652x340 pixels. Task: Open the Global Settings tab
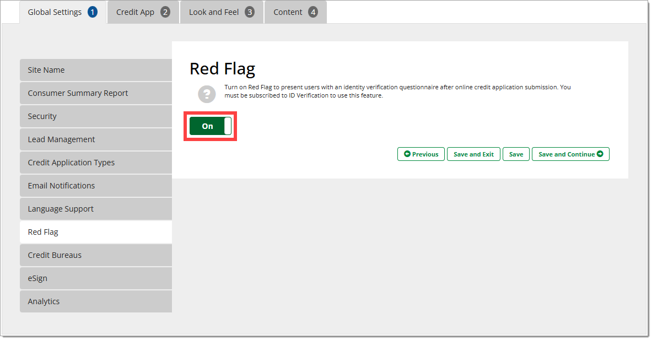62,12
